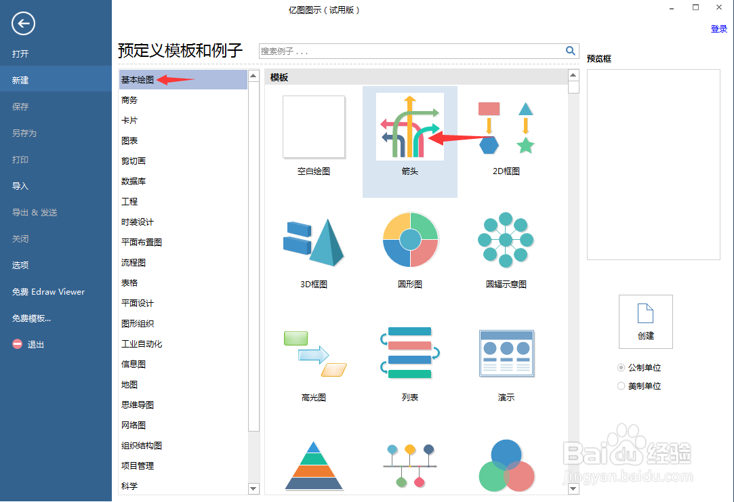The height and width of the screenshot is (502, 734).
Task: Open 免费 Edraw Viewer link
Action: [48, 291]
